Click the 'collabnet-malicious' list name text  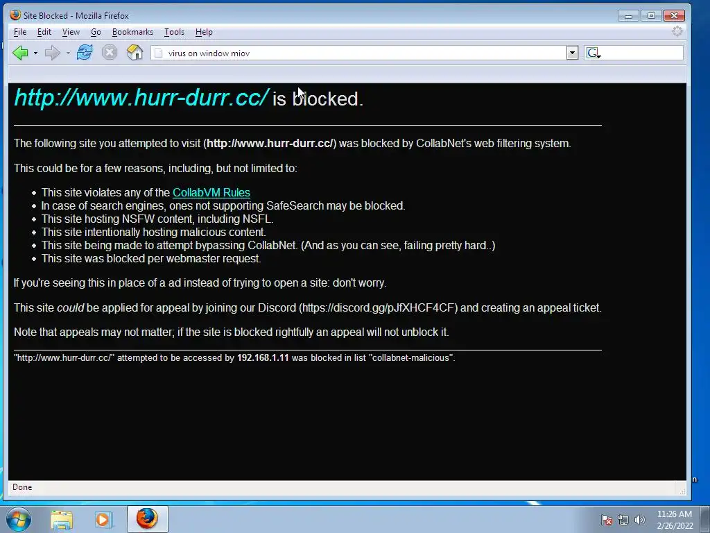click(411, 357)
